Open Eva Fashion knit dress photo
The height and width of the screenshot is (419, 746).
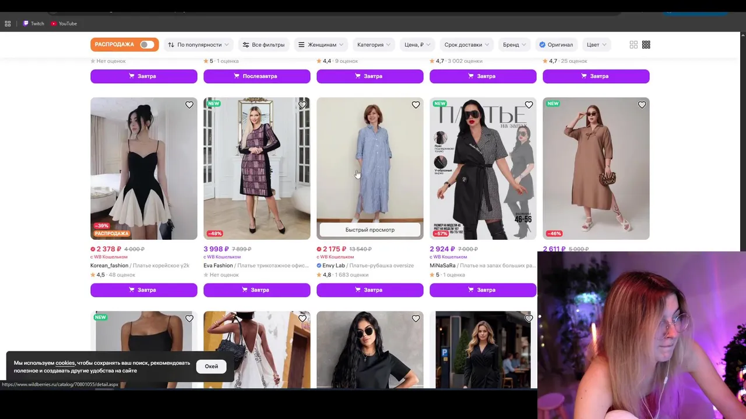click(257, 168)
